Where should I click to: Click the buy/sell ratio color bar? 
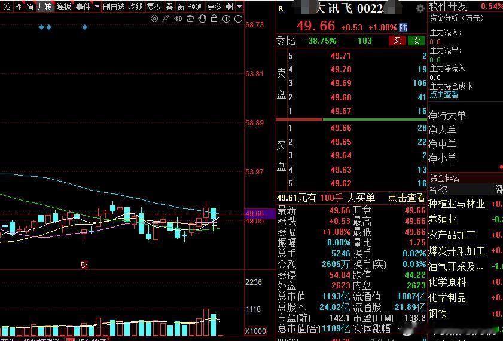tap(351, 119)
